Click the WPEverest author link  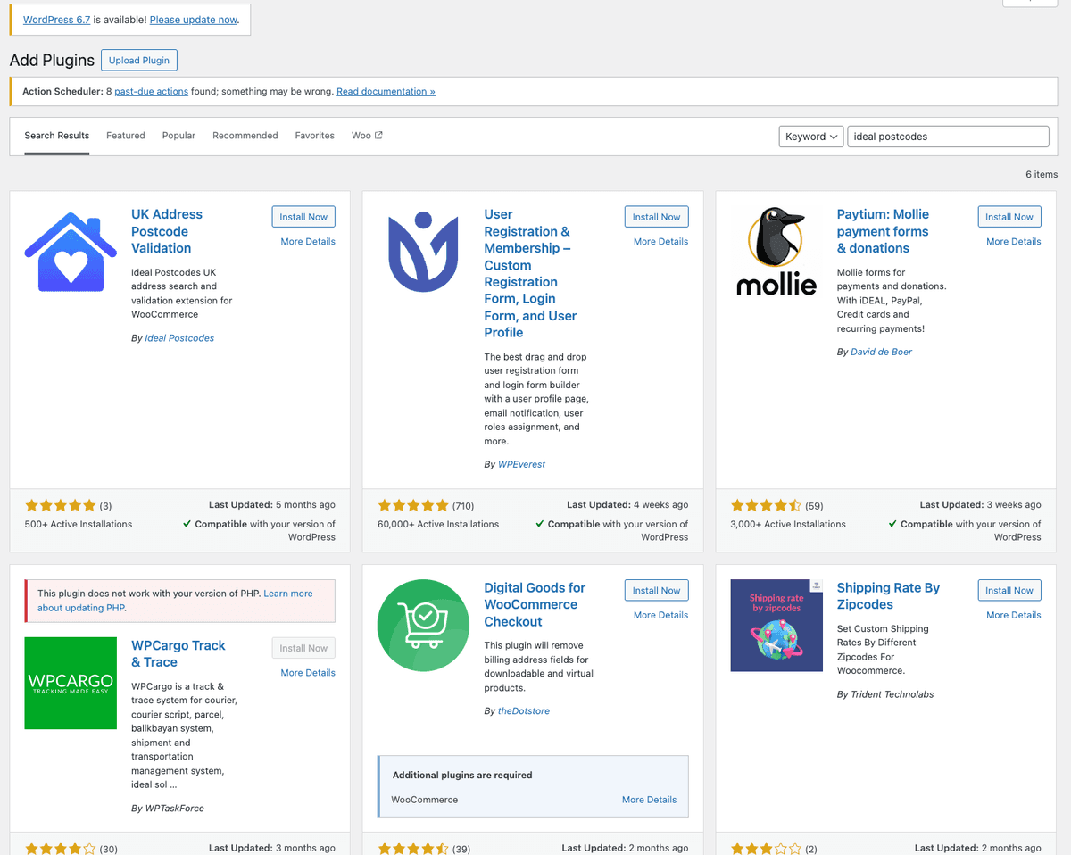coord(521,465)
